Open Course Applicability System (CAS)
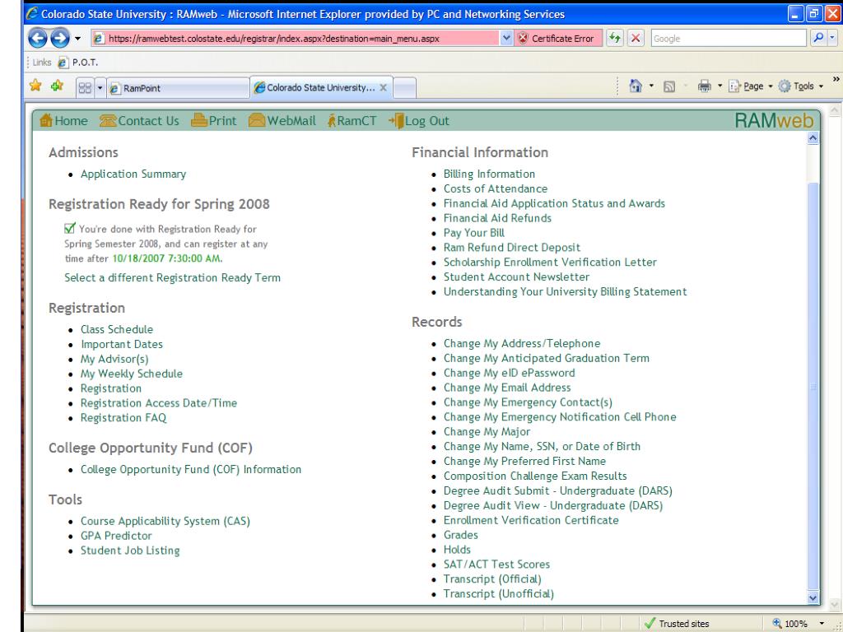Viewport: 843px width, 632px height. tap(165, 521)
